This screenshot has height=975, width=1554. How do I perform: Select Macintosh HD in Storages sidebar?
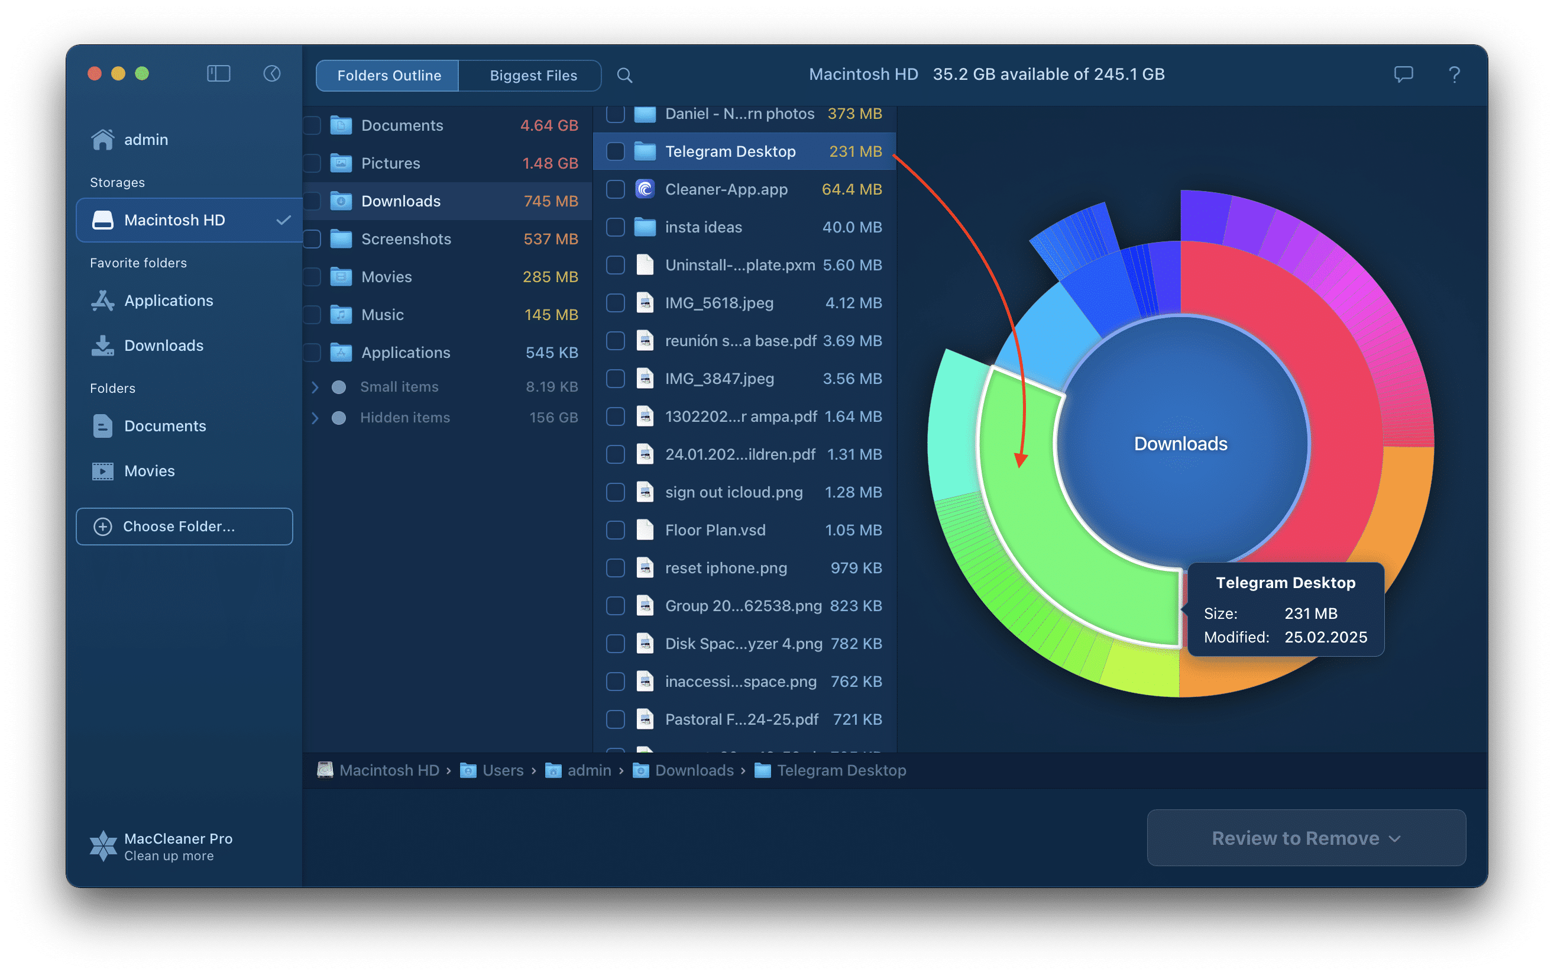183,220
